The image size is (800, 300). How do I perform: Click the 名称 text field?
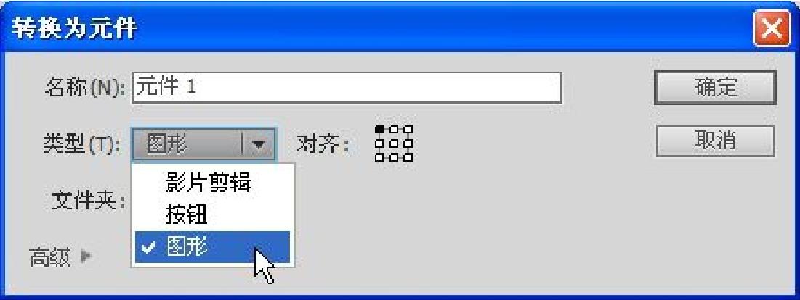[347, 88]
